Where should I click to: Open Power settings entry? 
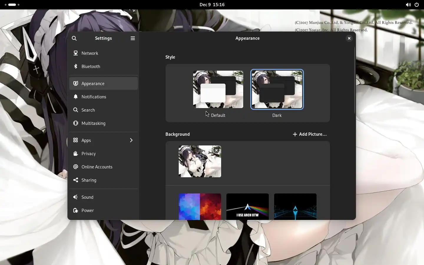click(x=104, y=210)
